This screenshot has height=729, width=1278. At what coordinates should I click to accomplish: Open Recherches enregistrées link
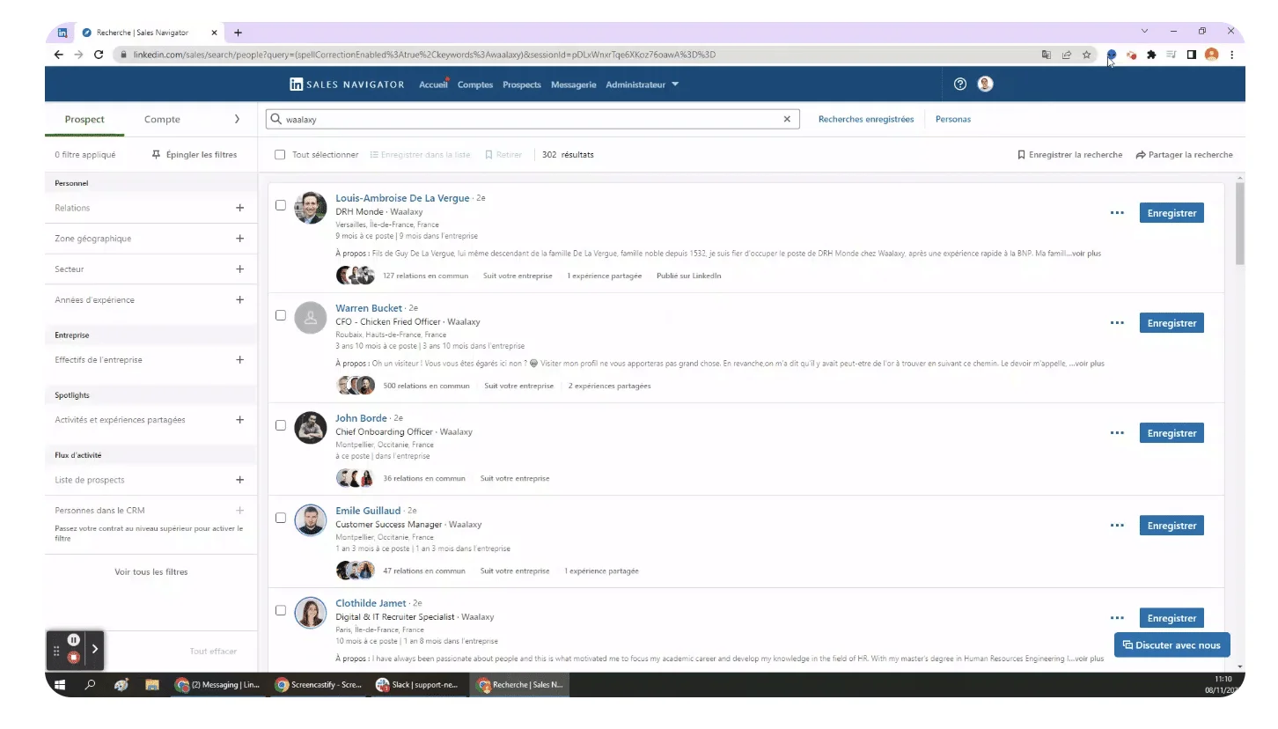click(866, 119)
